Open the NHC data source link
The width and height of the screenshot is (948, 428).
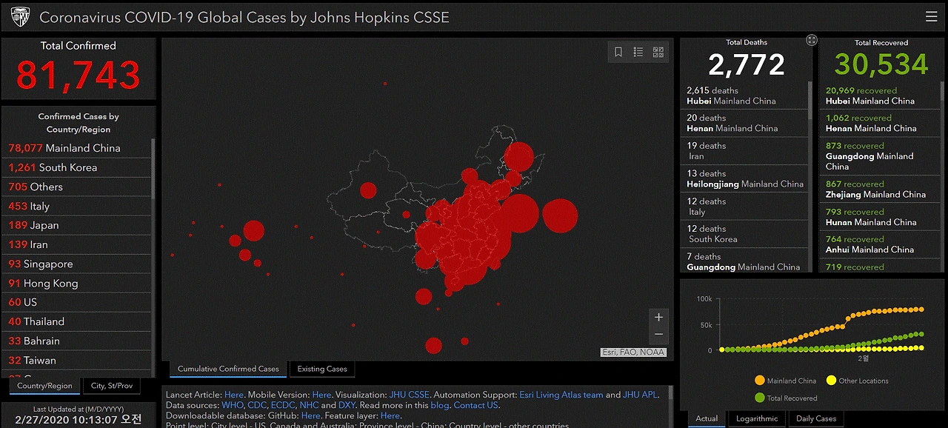coord(309,406)
